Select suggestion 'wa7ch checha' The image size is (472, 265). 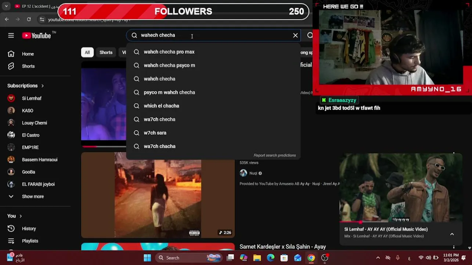point(213,119)
